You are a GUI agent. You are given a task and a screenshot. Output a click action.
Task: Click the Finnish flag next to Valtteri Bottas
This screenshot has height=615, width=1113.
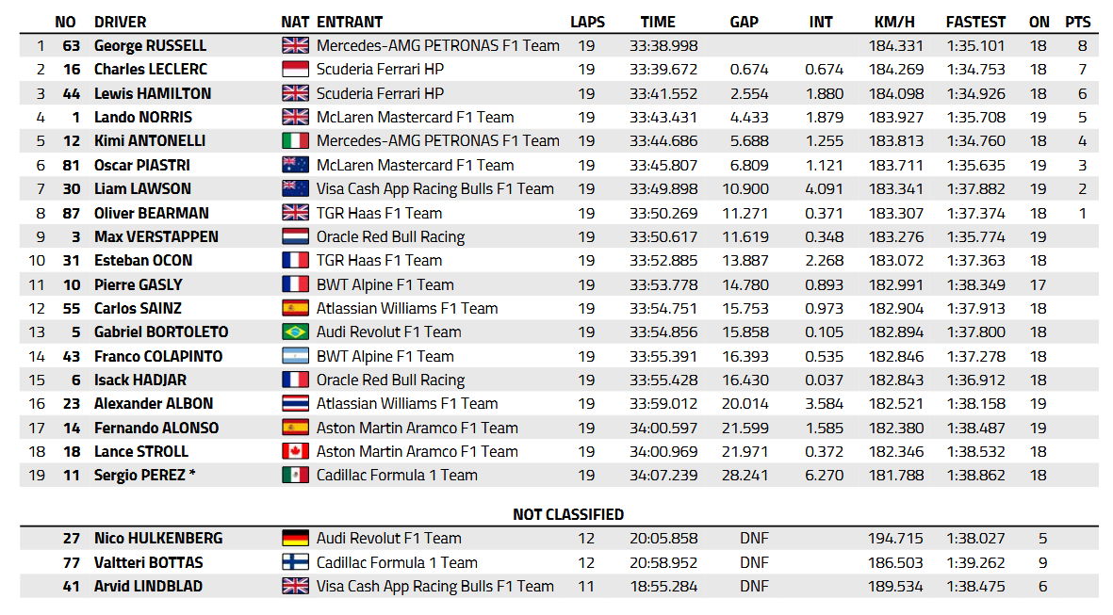pos(295,562)
